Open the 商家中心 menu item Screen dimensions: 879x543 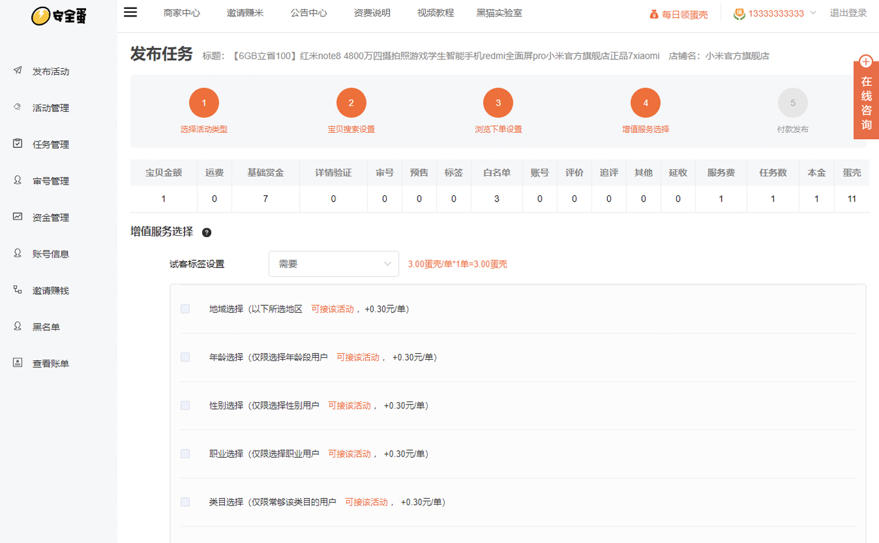click(x=181, y=13)
